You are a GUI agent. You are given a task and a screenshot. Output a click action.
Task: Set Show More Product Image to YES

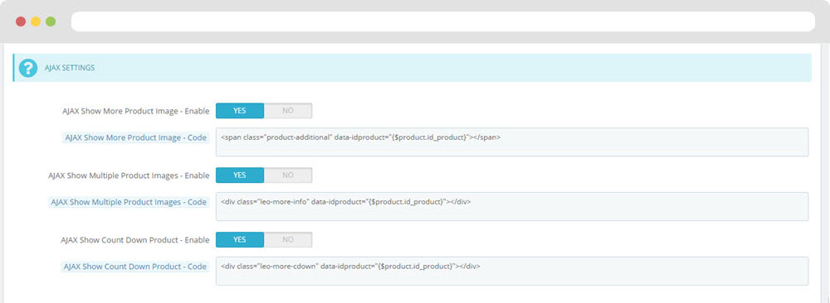pos(240,111)
